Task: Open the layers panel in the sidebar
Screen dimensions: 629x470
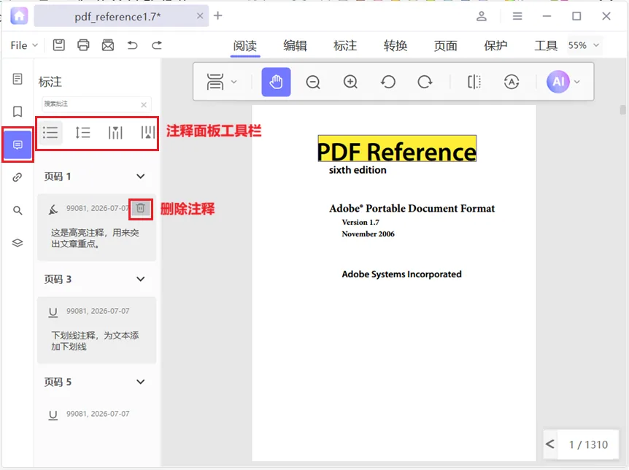Action: [18, 243]
